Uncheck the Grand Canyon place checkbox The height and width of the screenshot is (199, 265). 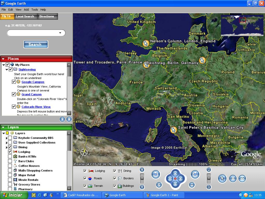pyautogui.click(x=14, y=94)
